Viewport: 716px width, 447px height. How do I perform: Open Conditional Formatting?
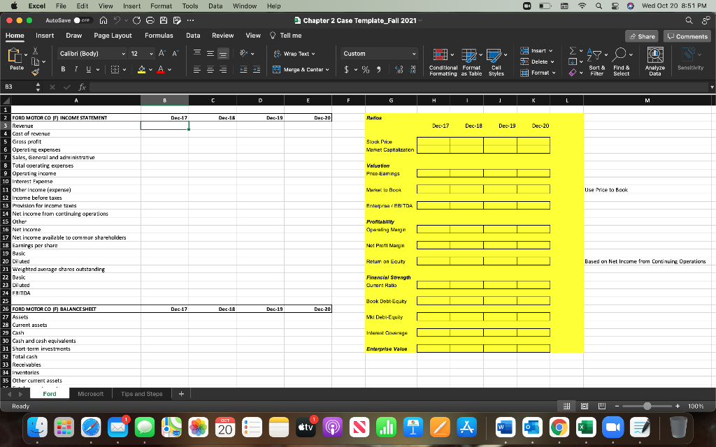pyautogui.click(x=443, y=61)
